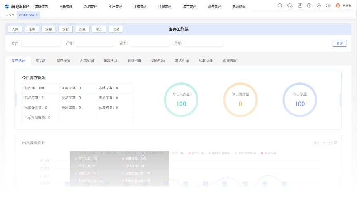
Task: Click the 查询 search button
Action: (339, 43)
